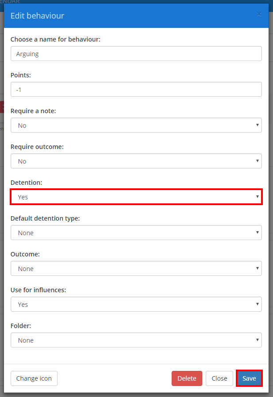
Task: Close the Edit behaviour dialog
Action: 219,378
